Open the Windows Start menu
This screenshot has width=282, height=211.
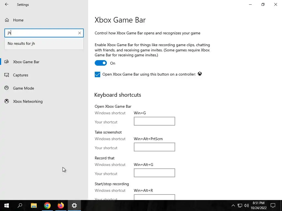7,206
